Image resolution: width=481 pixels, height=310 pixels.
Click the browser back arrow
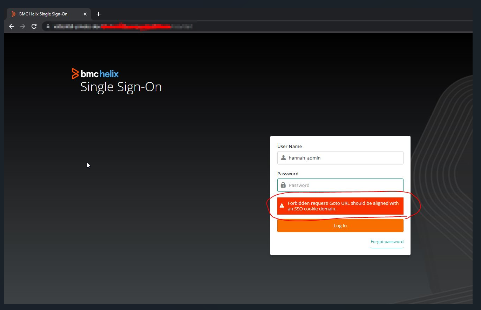(12, 26)
